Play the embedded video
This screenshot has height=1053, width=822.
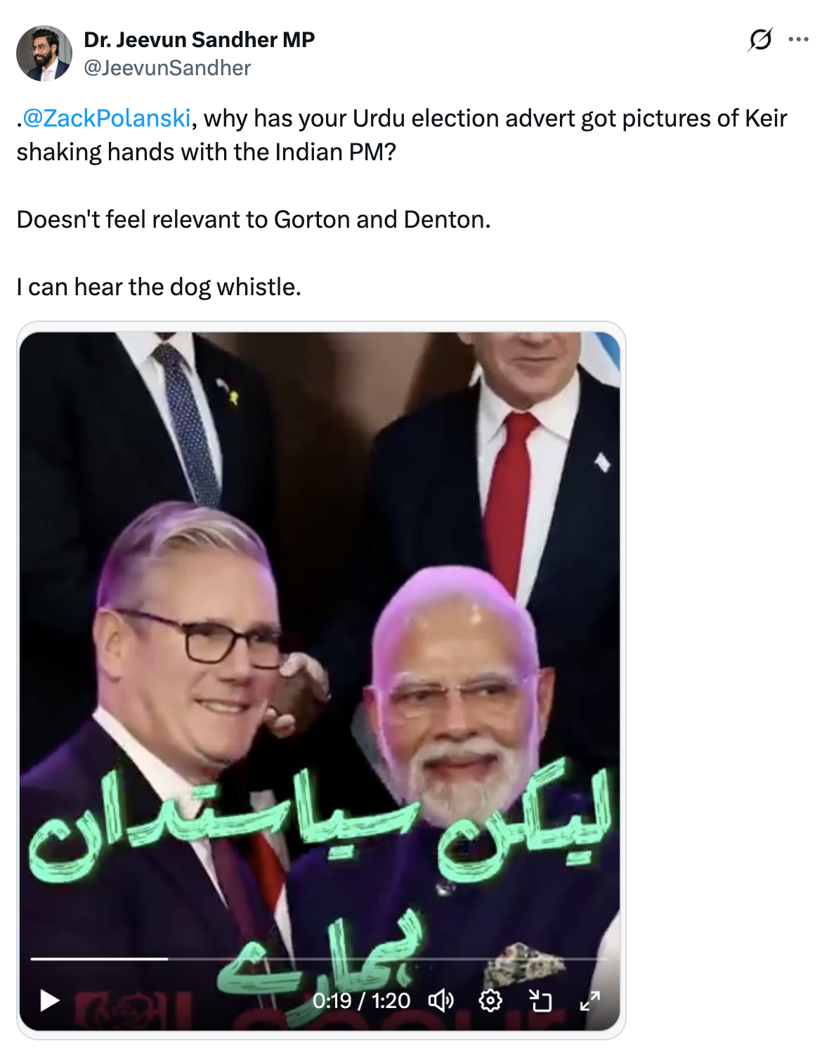tap(49, 1000)
